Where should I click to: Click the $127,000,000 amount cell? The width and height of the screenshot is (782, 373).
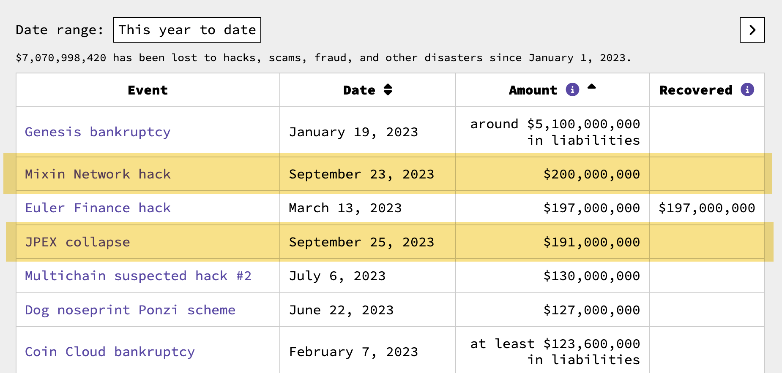552,310
